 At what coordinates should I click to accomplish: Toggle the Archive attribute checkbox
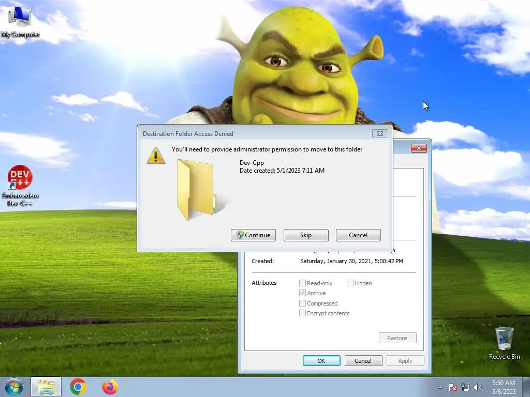click(302, 293)
